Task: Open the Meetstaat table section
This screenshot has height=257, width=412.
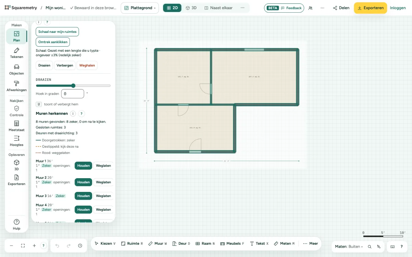Action: [x=16, y=126]
